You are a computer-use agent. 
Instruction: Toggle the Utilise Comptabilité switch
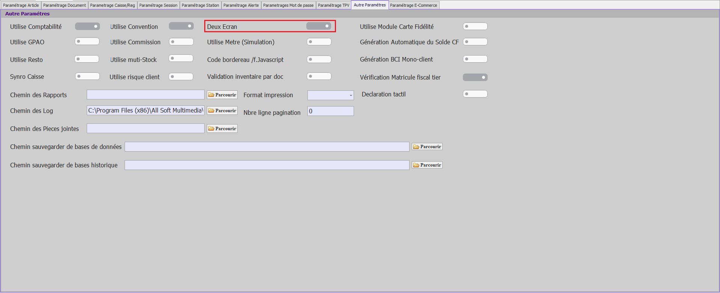[87, 26]
